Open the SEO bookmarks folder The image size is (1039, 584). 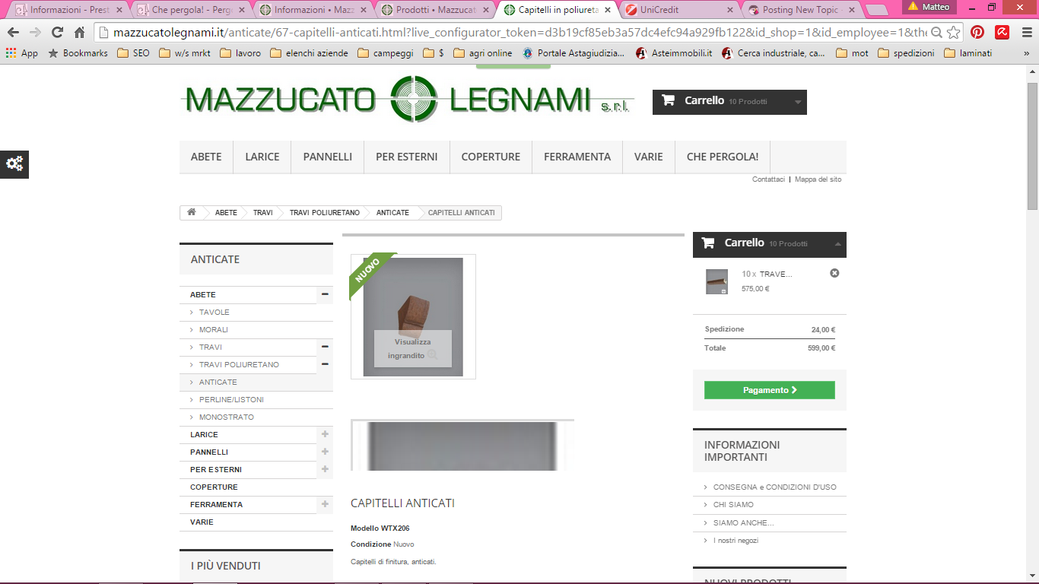tap(133, 53)
